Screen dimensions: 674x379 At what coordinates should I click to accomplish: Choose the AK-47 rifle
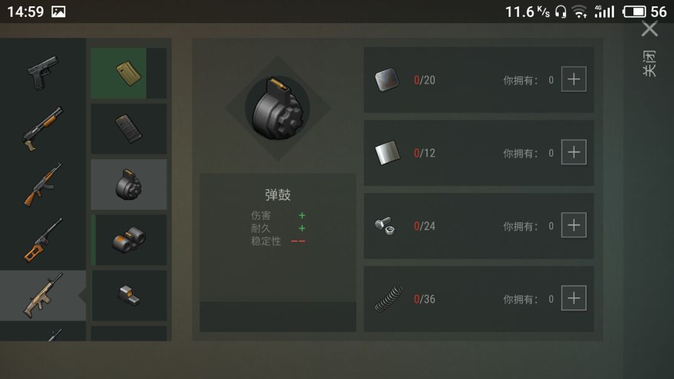click(x=42, y=184)
